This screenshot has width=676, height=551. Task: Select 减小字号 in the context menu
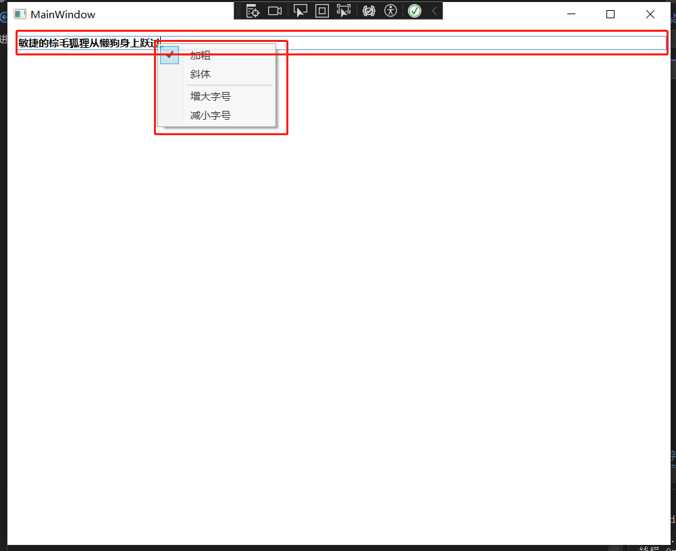click(217, 115)
